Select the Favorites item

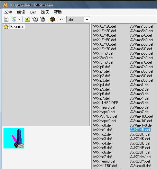17,27
